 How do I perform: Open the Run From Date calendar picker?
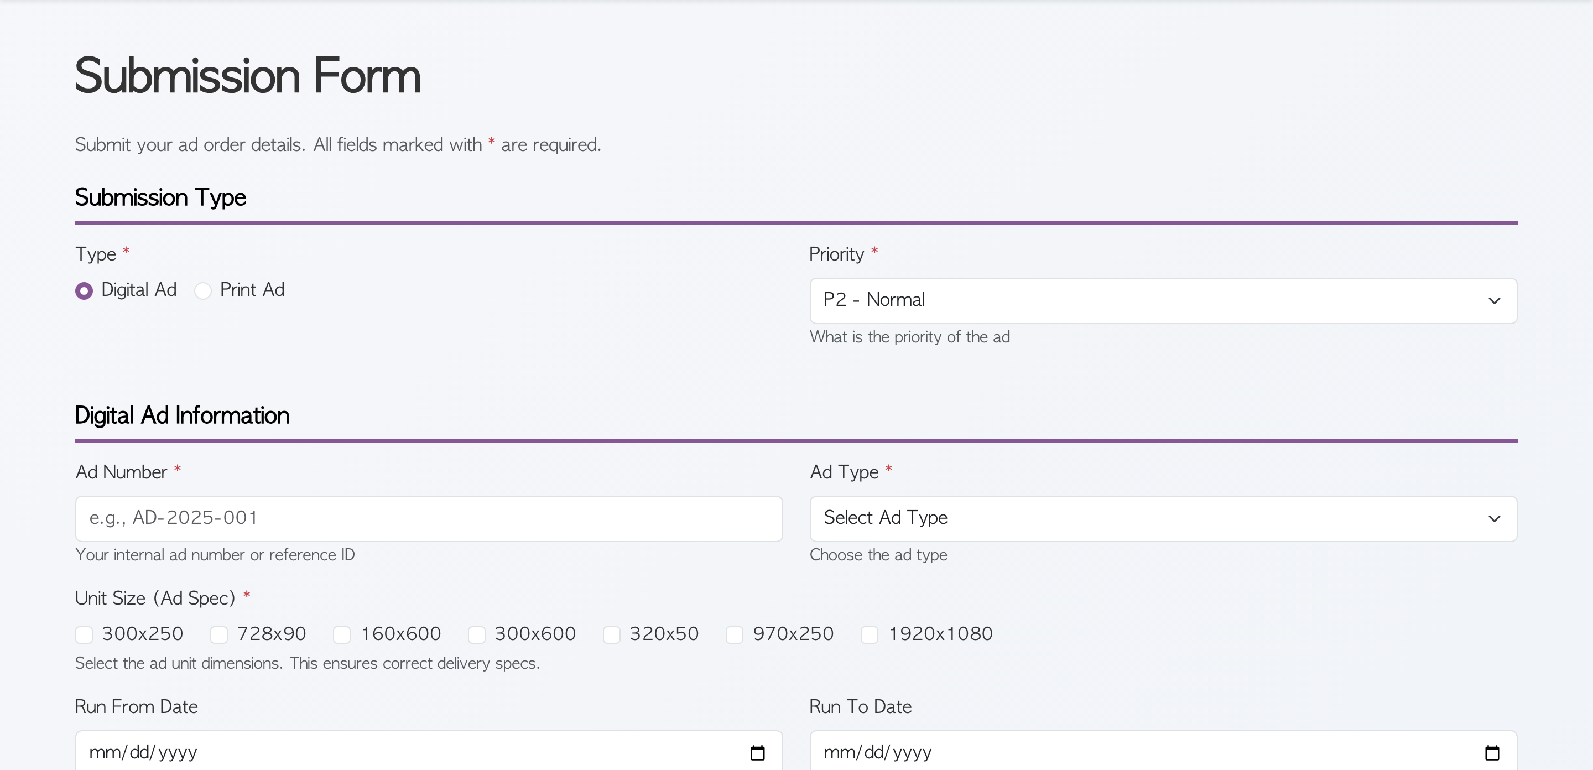click(758, 752)
